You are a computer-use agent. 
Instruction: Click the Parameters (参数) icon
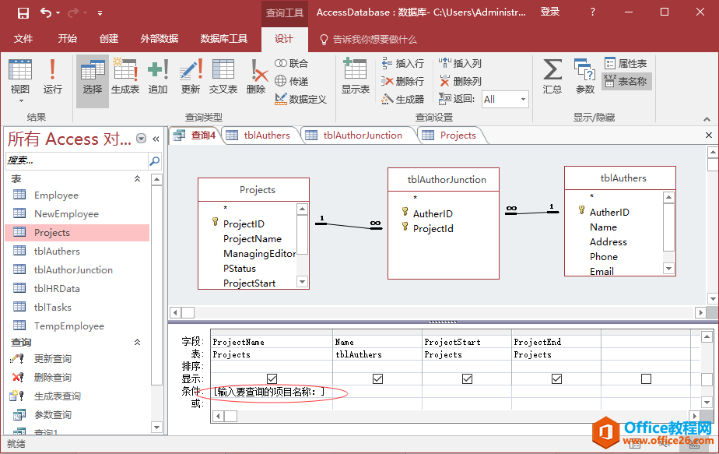point(585,76)
